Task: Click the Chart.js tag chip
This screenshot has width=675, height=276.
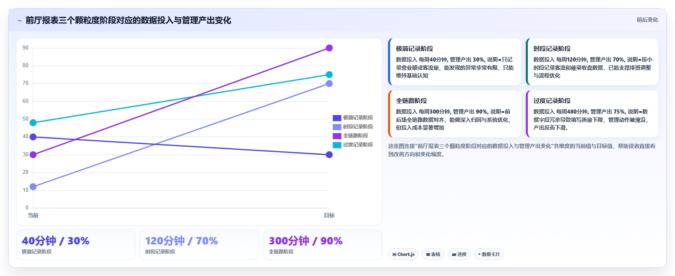Action: coord(403,254)
